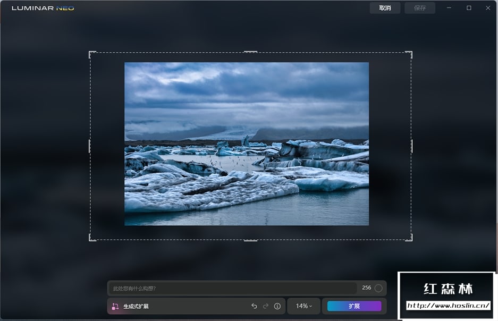Click the top edge crop handle
The height and width of the screenshot is (321, 498).
(250, 52)
